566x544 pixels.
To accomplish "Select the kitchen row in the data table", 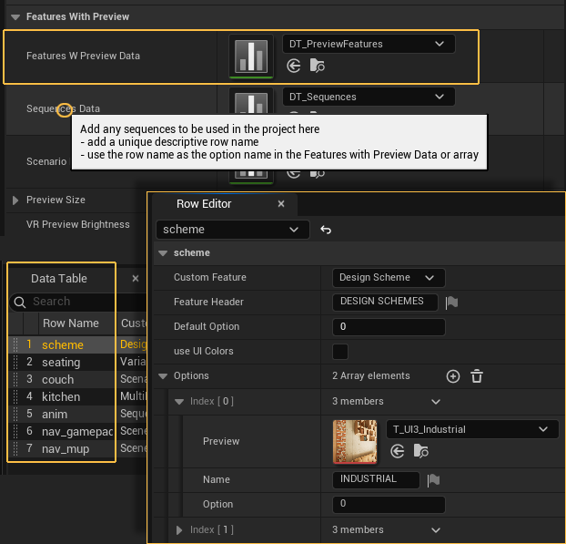I will [x=61, y=397].
